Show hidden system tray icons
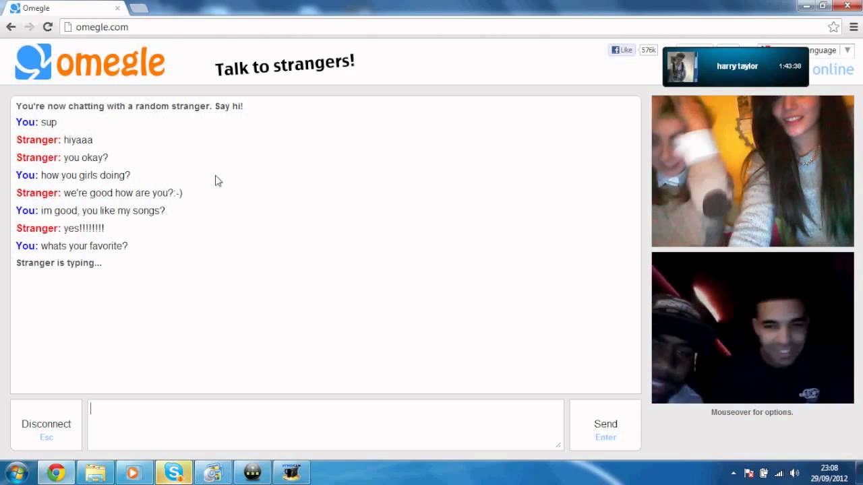This screenshot has height=485, width=863. pyautogui.click(x=734, y=474)
